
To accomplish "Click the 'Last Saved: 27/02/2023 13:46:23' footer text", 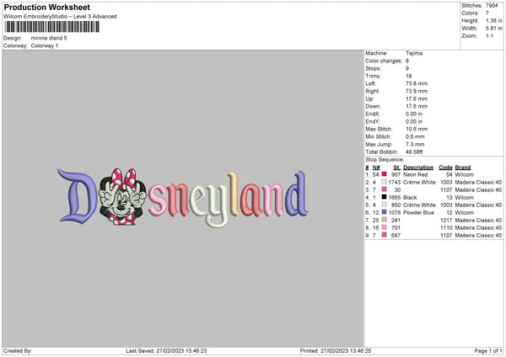I will [x=166, y=350].
